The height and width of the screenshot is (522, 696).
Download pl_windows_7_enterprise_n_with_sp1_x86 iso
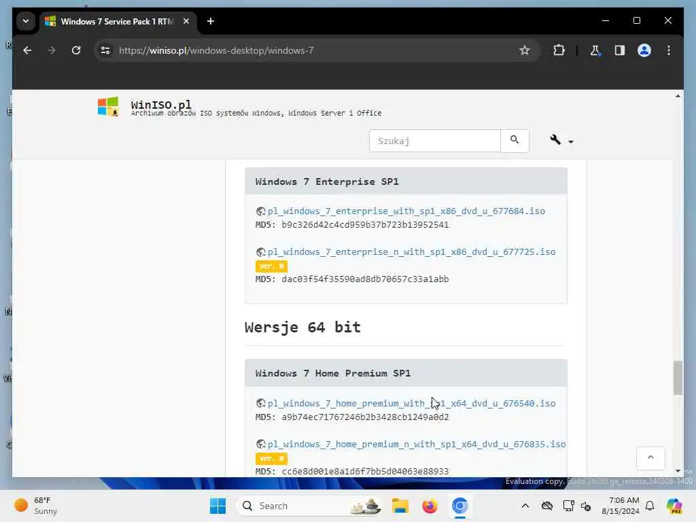click(411, 252)
